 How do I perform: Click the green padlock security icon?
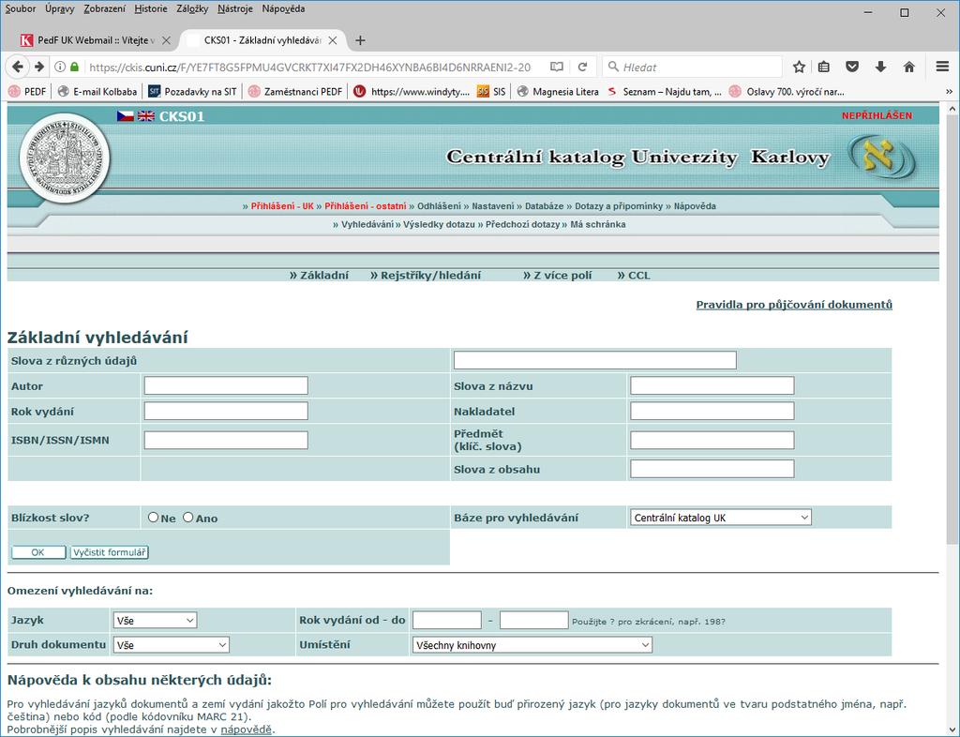(75, 67)
